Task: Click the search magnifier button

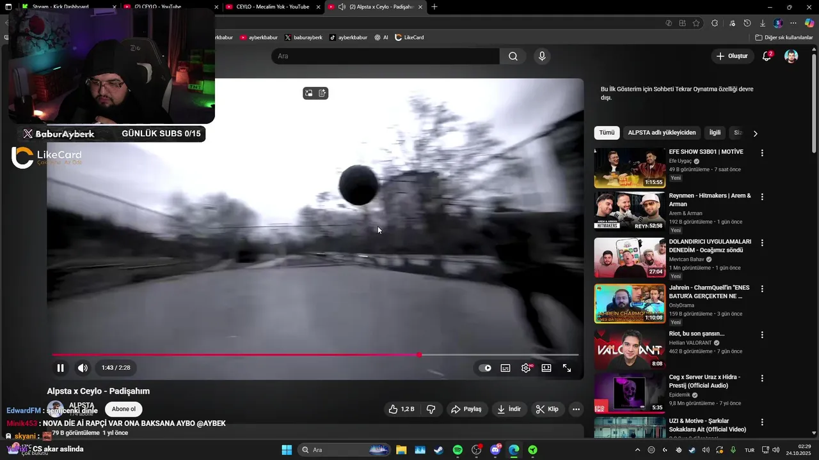Action: tap(513, 56)
